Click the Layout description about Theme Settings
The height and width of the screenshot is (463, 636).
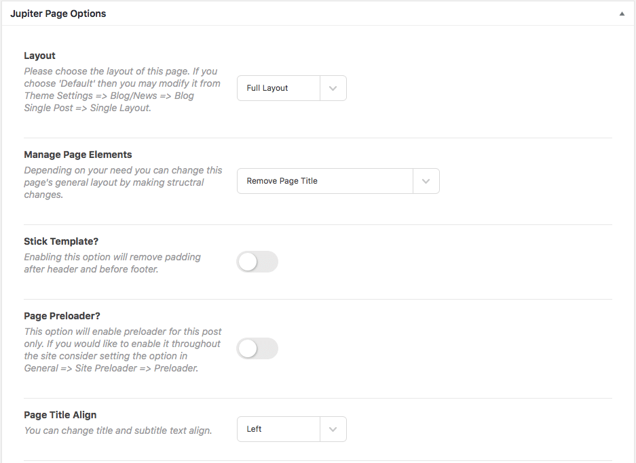pyautogui.click(x=122, y=89)
